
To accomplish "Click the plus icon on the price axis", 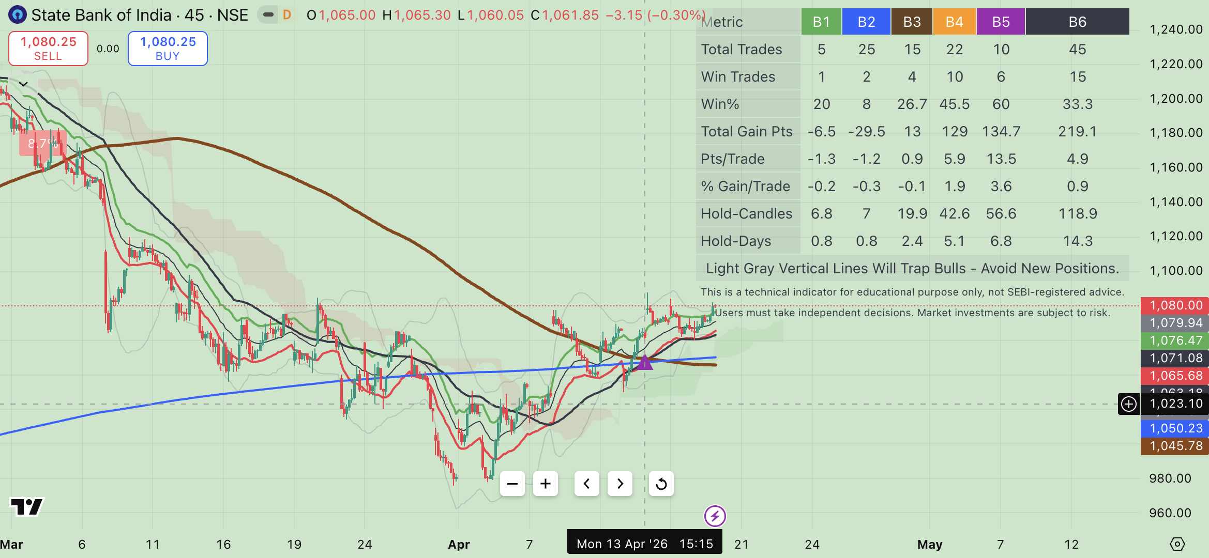I will coord(1129,404).
